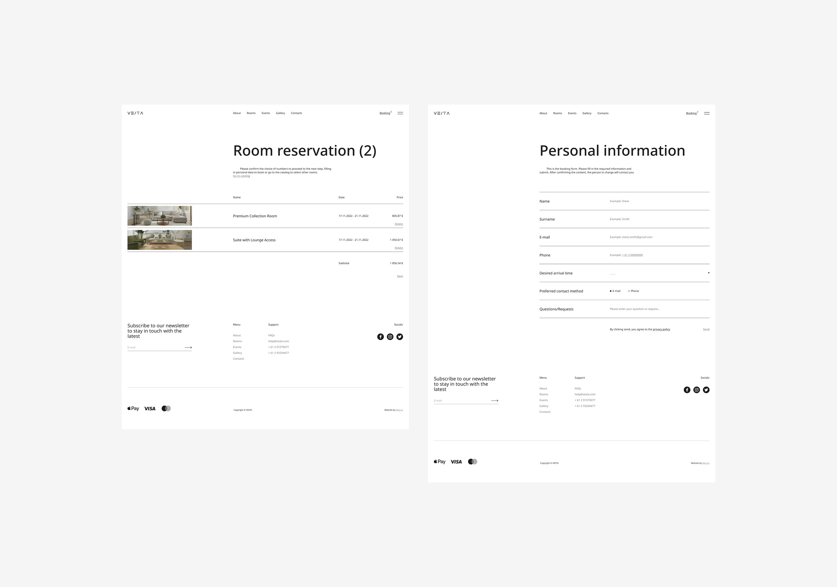
Task: Click Twitter icon in right page footer
Action: pos(706,390)
